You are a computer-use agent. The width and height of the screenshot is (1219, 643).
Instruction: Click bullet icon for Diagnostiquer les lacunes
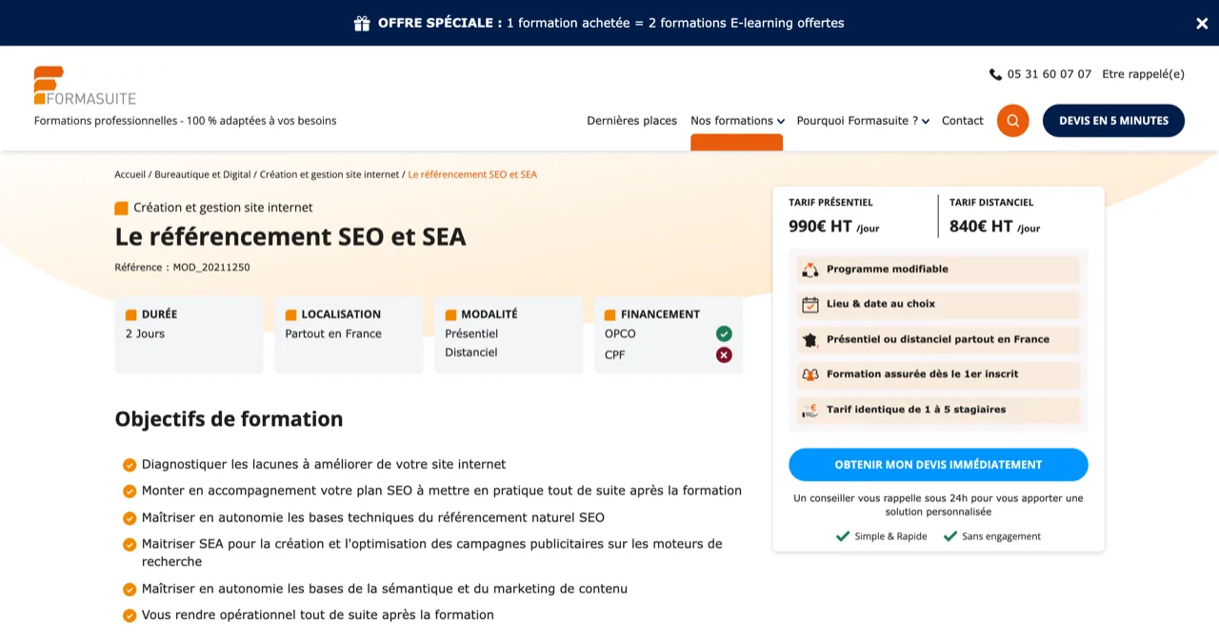tap(130, 465)
